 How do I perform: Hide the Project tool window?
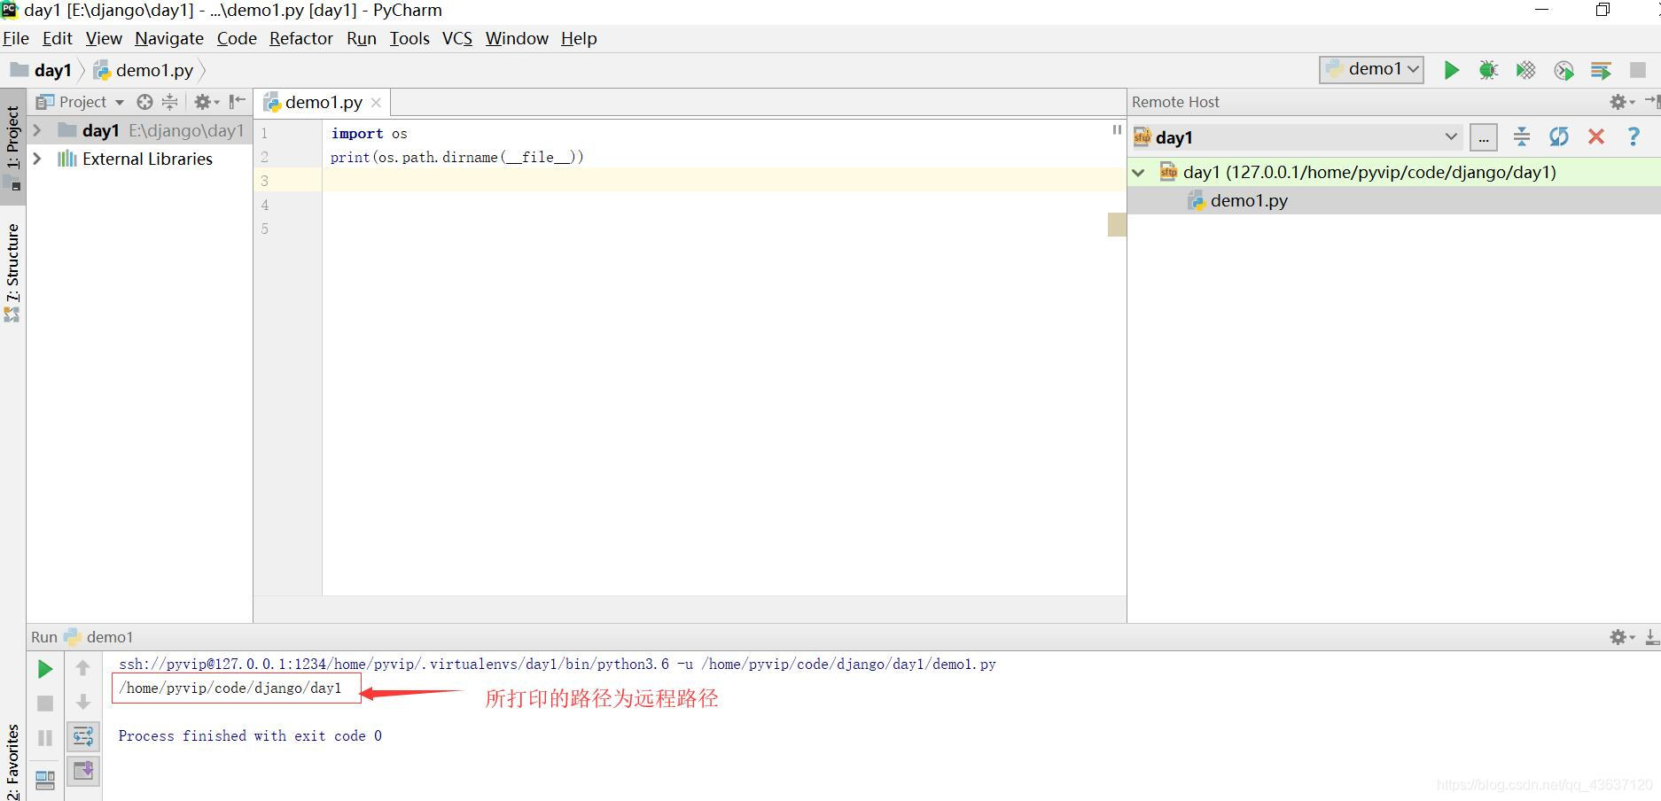pos(237,102)
